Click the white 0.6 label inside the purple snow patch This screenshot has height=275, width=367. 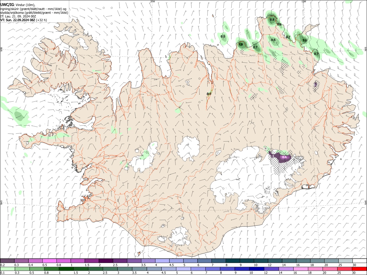click(285, 157)
